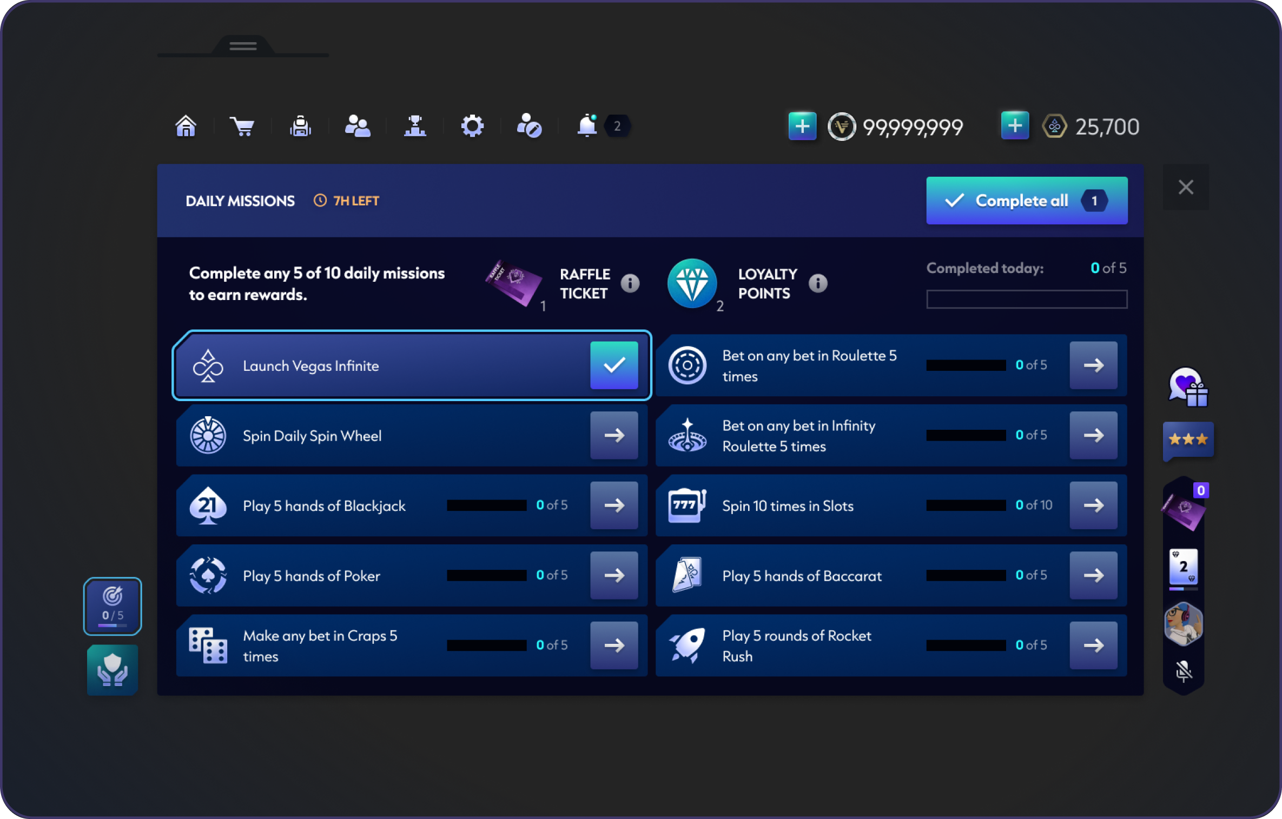
Task: Click the 99,999,999 chip balance
Action: pyautogui.click(x=912, y=128)
